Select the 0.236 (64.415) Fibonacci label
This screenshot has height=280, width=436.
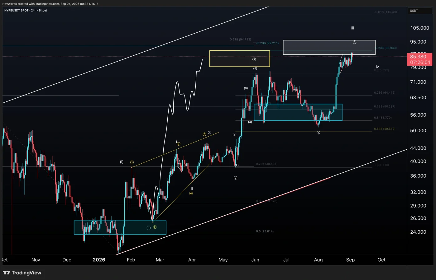pos(385,93)
